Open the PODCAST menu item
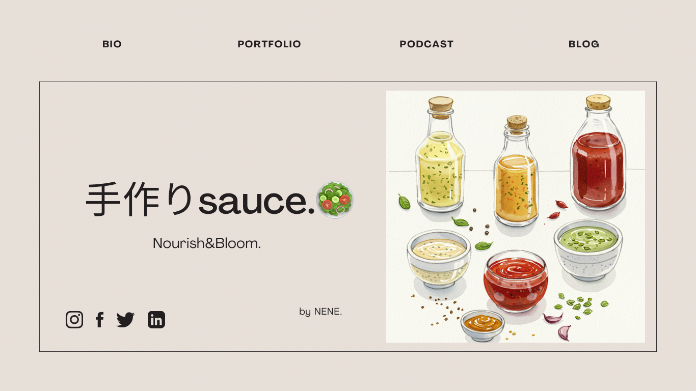Screen dimensions: 696x391 point(426,44)
